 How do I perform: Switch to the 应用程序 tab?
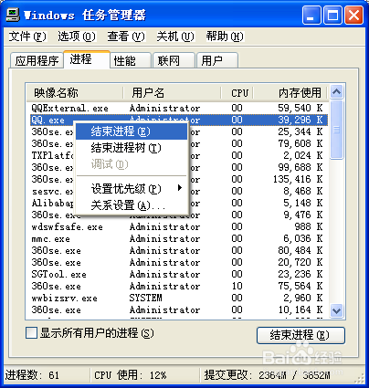37,60
